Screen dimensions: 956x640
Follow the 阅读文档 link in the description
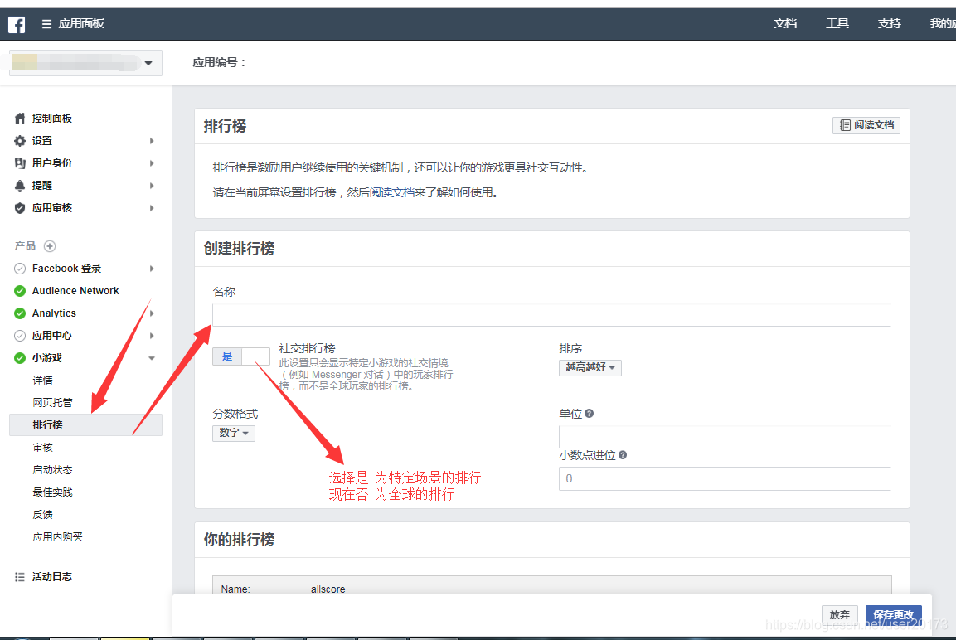coord(393,192)
